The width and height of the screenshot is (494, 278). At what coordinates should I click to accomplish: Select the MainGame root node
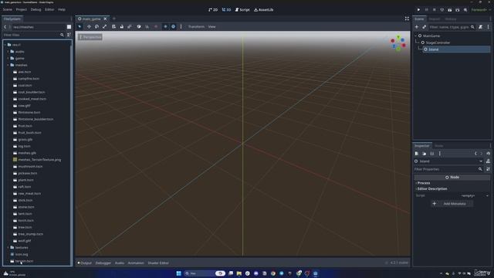[x=431, y=36]
